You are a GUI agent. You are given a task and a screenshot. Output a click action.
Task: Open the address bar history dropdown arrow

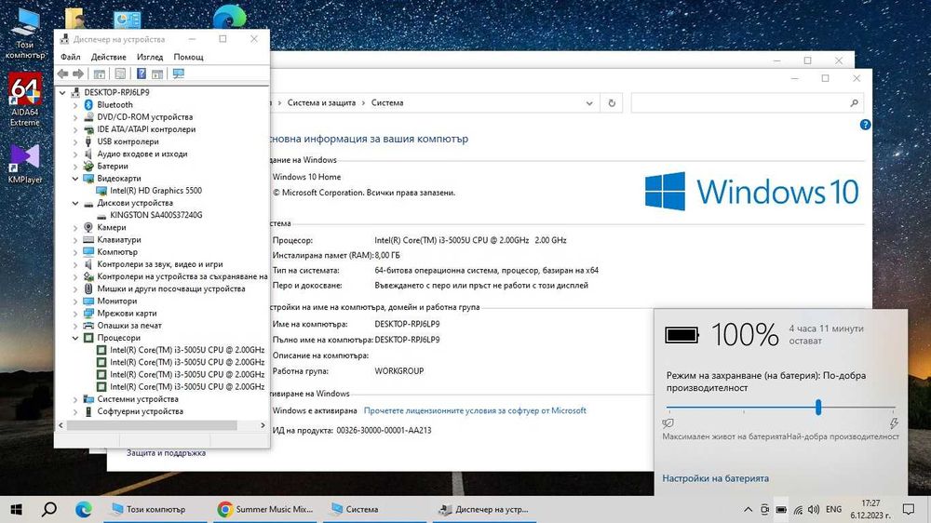tap(589, 102)
